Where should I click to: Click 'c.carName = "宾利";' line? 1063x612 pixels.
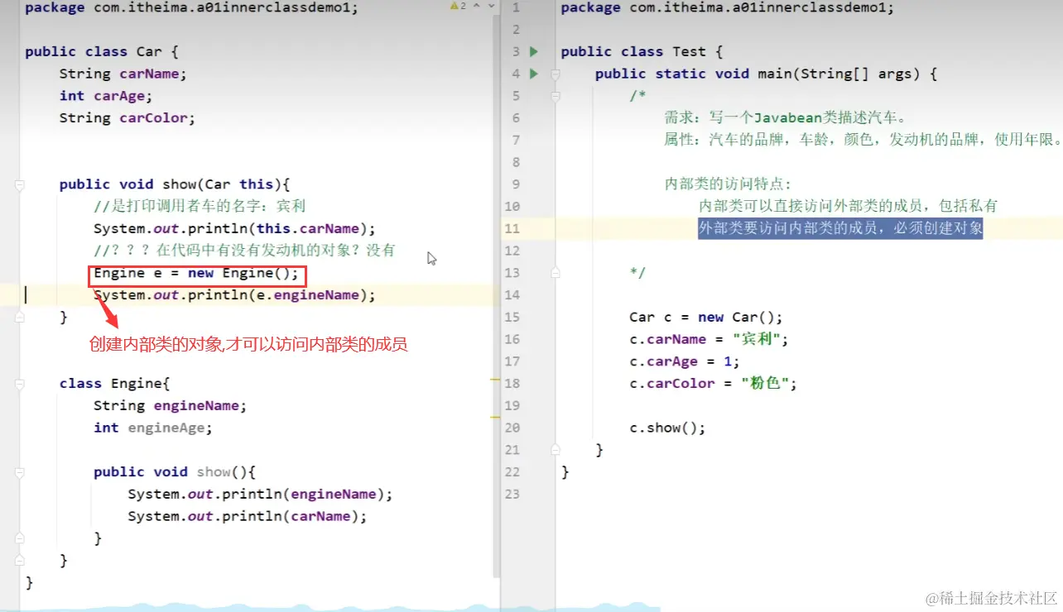pos(709,339)
